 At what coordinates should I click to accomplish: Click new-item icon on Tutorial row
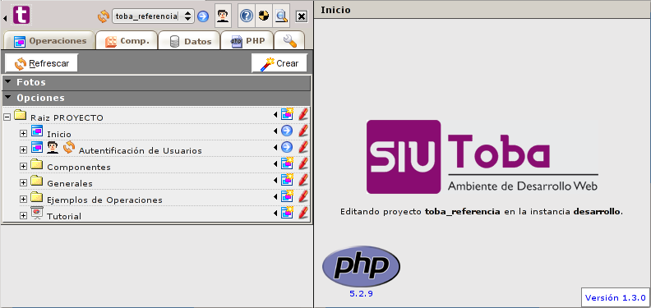(x=288, y=212)
